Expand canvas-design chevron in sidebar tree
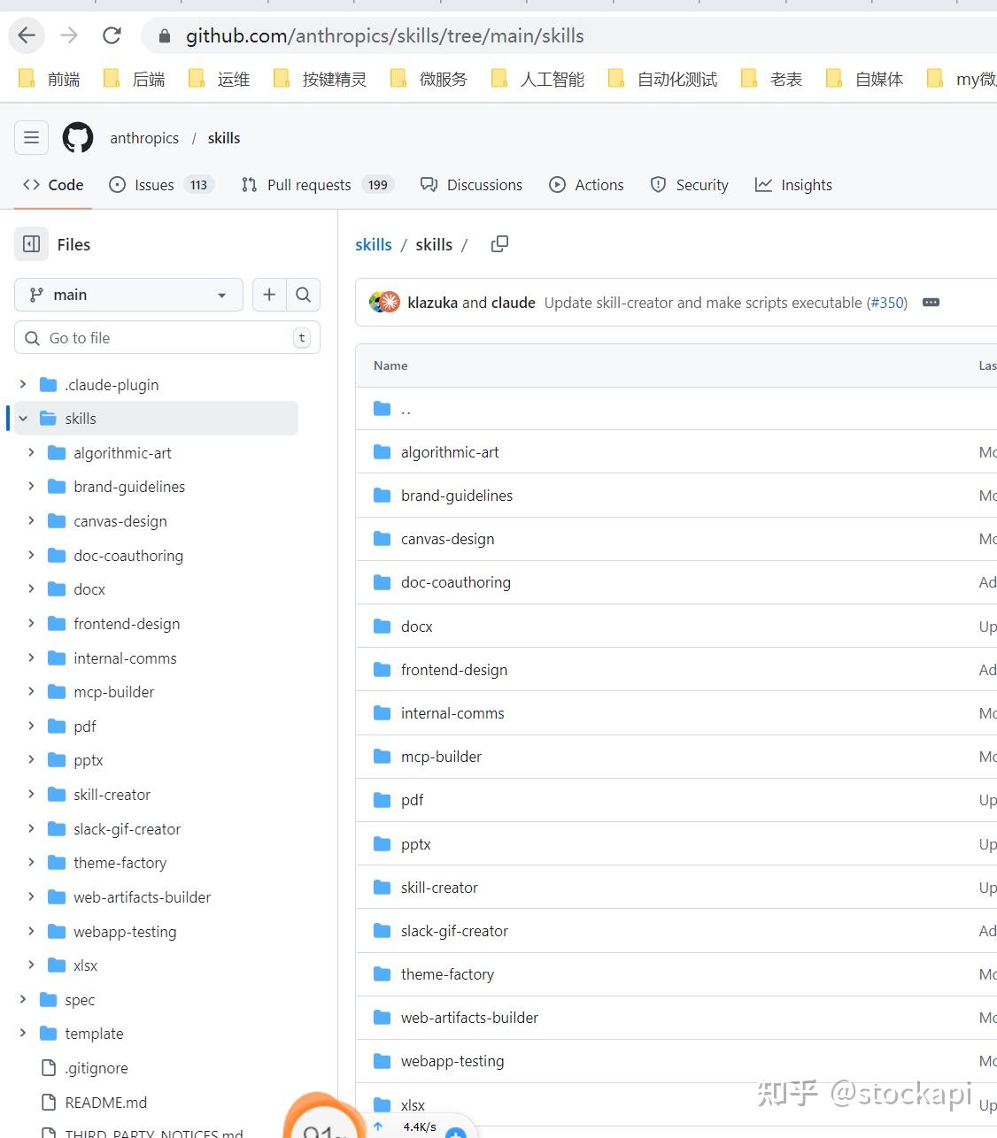 pos(31,520)
